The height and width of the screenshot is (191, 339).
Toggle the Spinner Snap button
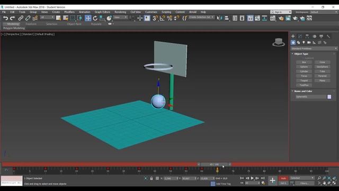pos(176,18)
